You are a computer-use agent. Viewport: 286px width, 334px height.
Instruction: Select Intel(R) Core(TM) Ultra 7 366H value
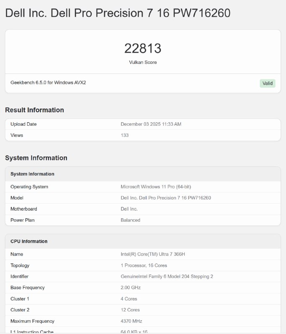click(153, 254)
